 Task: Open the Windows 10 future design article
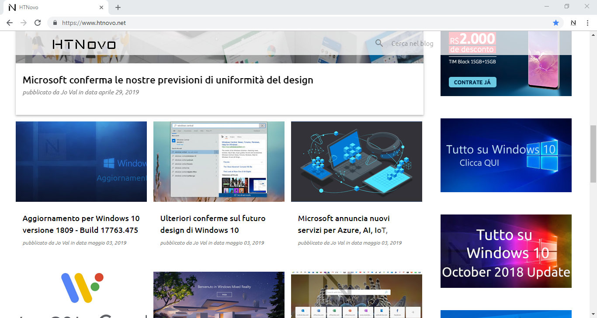pos(214,224)
